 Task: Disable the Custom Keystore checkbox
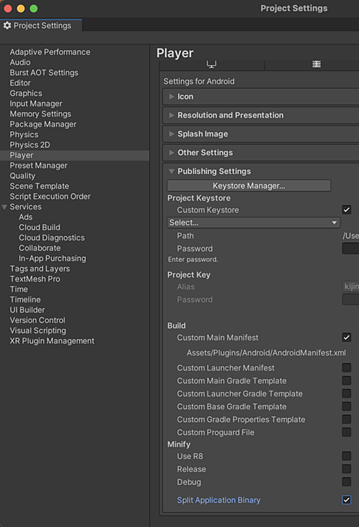tap(347, 210)
